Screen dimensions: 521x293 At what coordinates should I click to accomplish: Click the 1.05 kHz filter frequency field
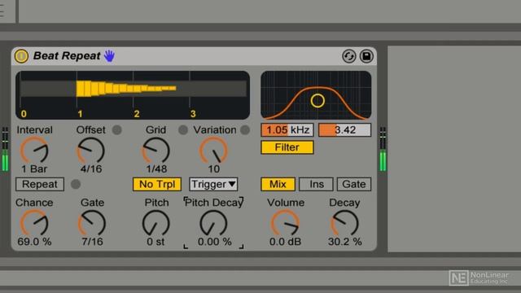click(x=287, y=130)
